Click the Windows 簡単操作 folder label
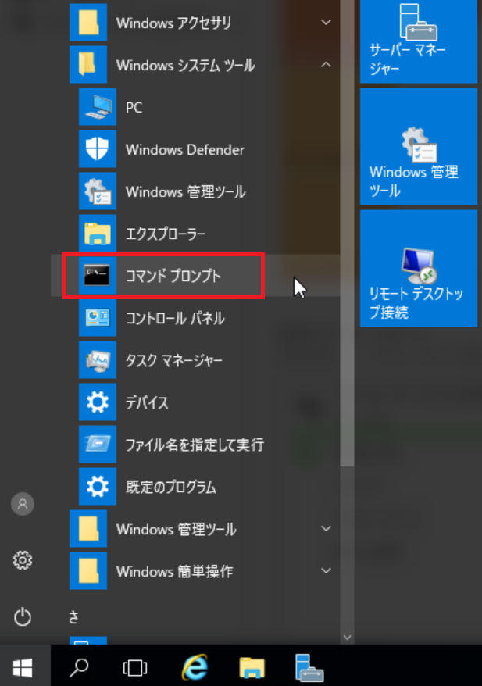 click(x=174, y=571)
